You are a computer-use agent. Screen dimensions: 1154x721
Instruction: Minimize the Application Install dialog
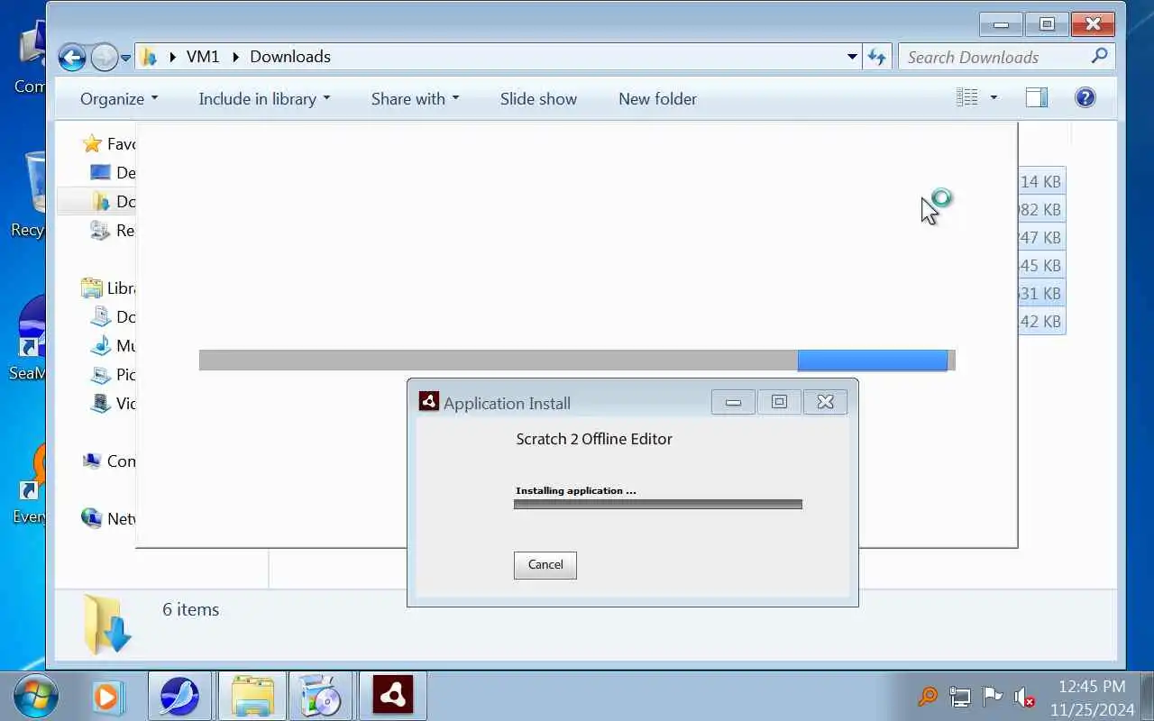coord(733,402)
